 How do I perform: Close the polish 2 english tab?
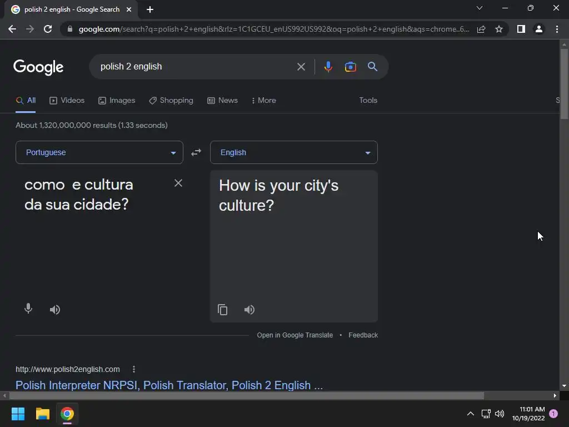pyautogui.click(x=129, y=9)
